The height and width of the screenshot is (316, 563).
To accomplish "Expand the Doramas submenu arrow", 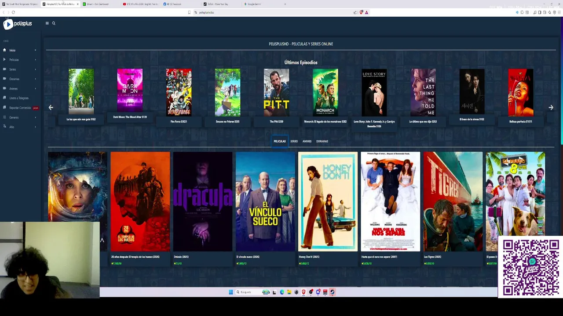I will (x=35, y=79).
